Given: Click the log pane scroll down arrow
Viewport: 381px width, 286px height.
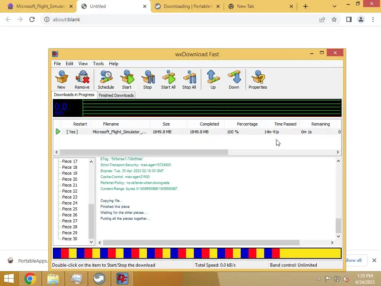Looking at the screenshot, I should [x=338, y=236].
